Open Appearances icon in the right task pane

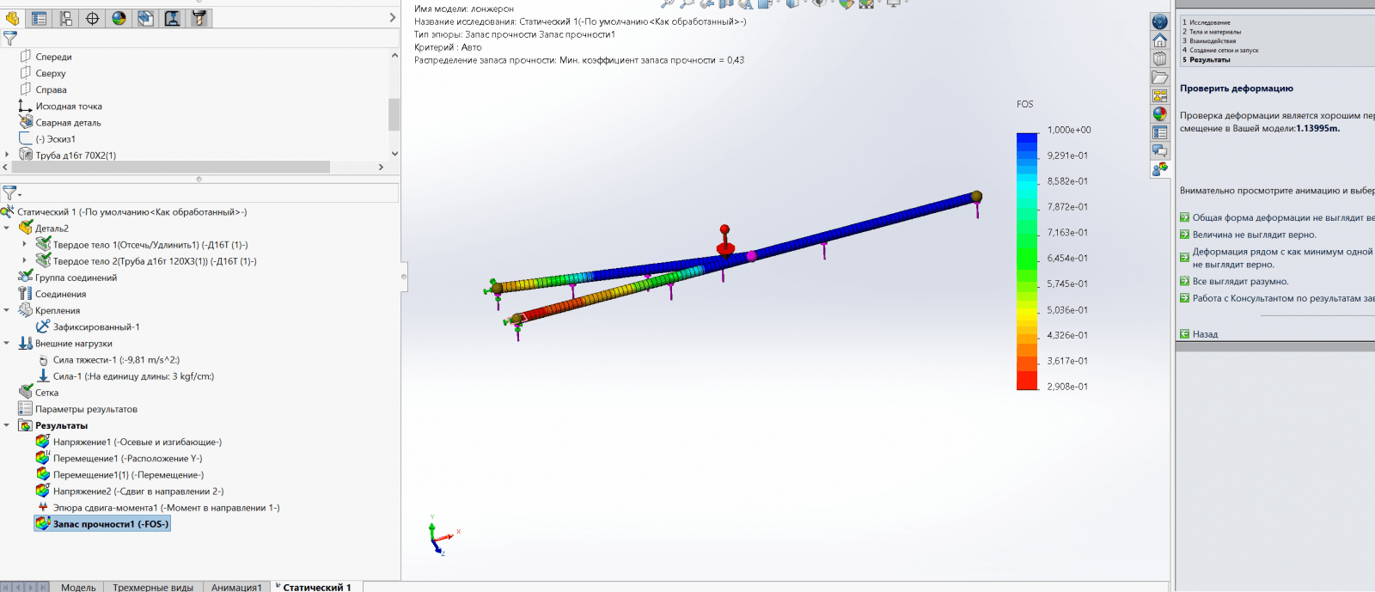tap(1159, 113)
